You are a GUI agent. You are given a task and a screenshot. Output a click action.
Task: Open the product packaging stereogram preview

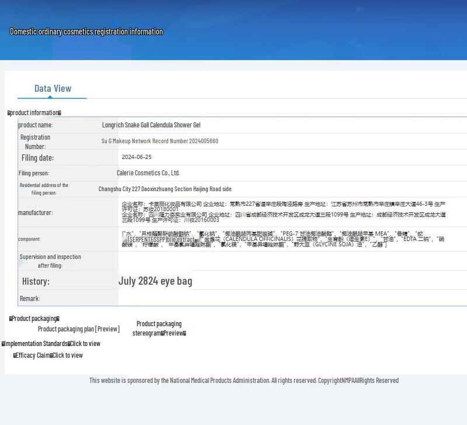click(174, 333)
